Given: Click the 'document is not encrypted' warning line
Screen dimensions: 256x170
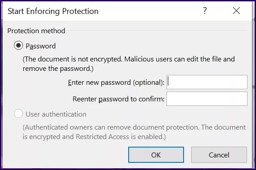Looking at the screenshot, I should point(129,59).
